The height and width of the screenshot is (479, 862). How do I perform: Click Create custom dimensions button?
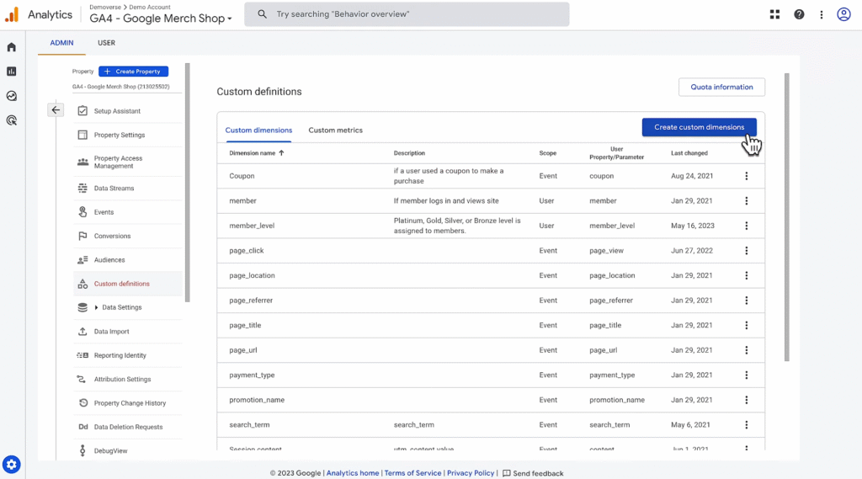click(699, 127)
